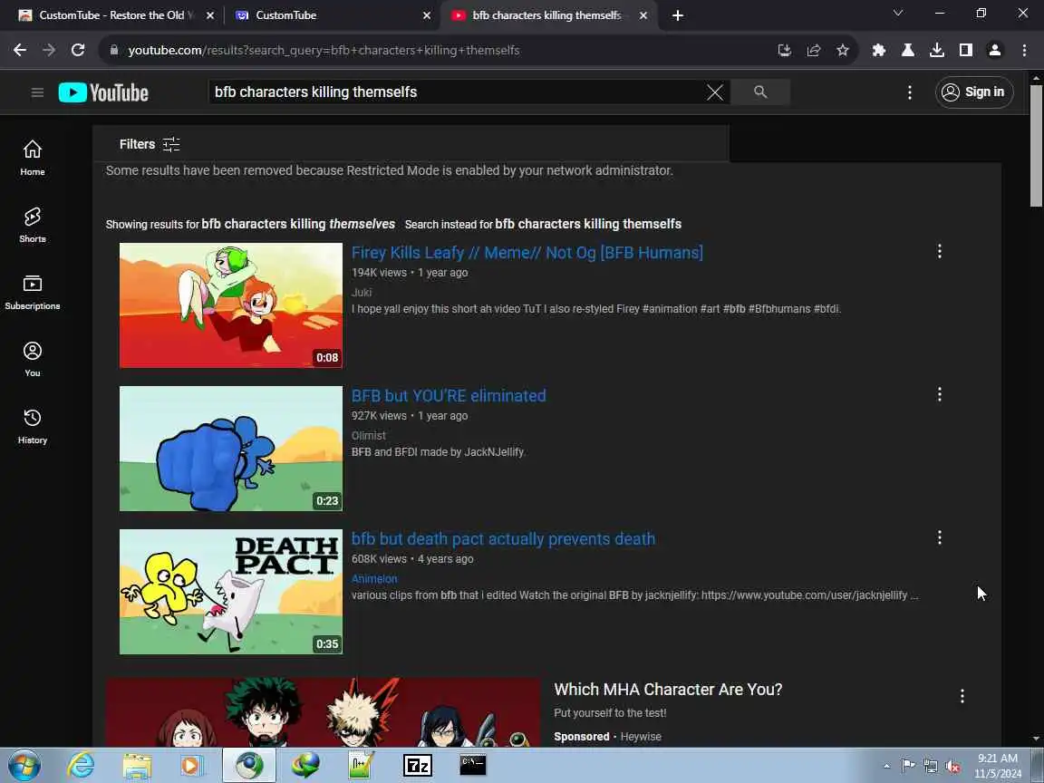Screen dimensions: 1044x783
Task: Click the Chrome labs flask icon
Action: 907,50
